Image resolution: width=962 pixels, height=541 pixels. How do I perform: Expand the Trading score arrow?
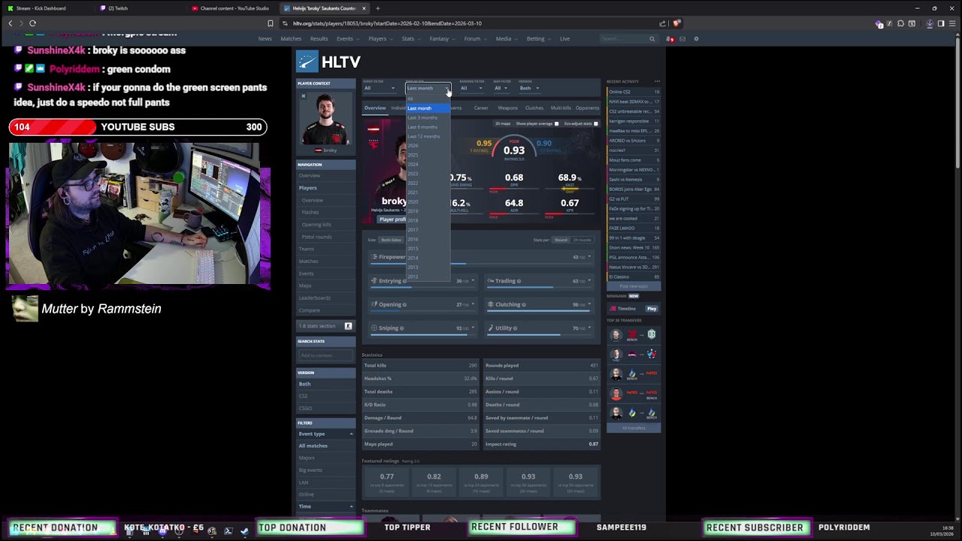589,281
